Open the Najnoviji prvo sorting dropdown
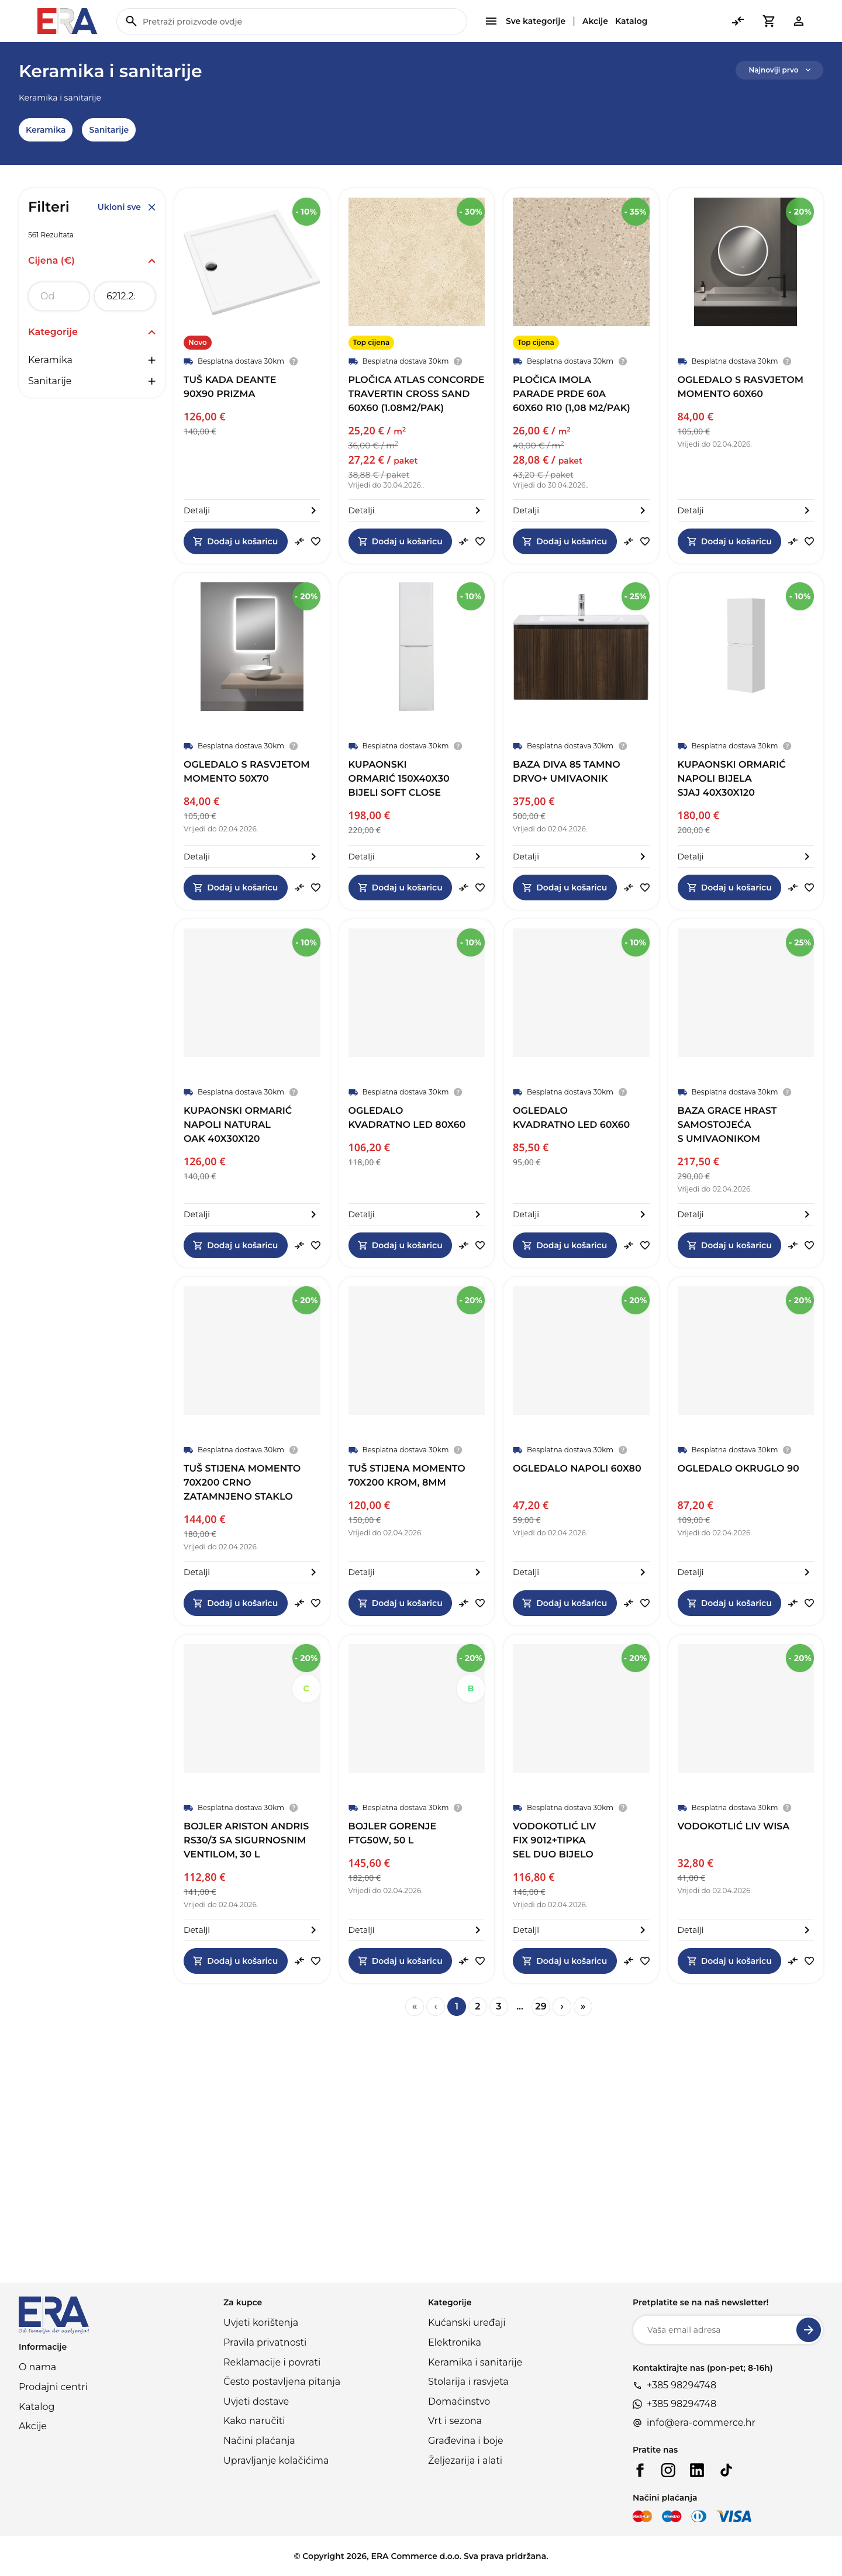 click(779, 70)
